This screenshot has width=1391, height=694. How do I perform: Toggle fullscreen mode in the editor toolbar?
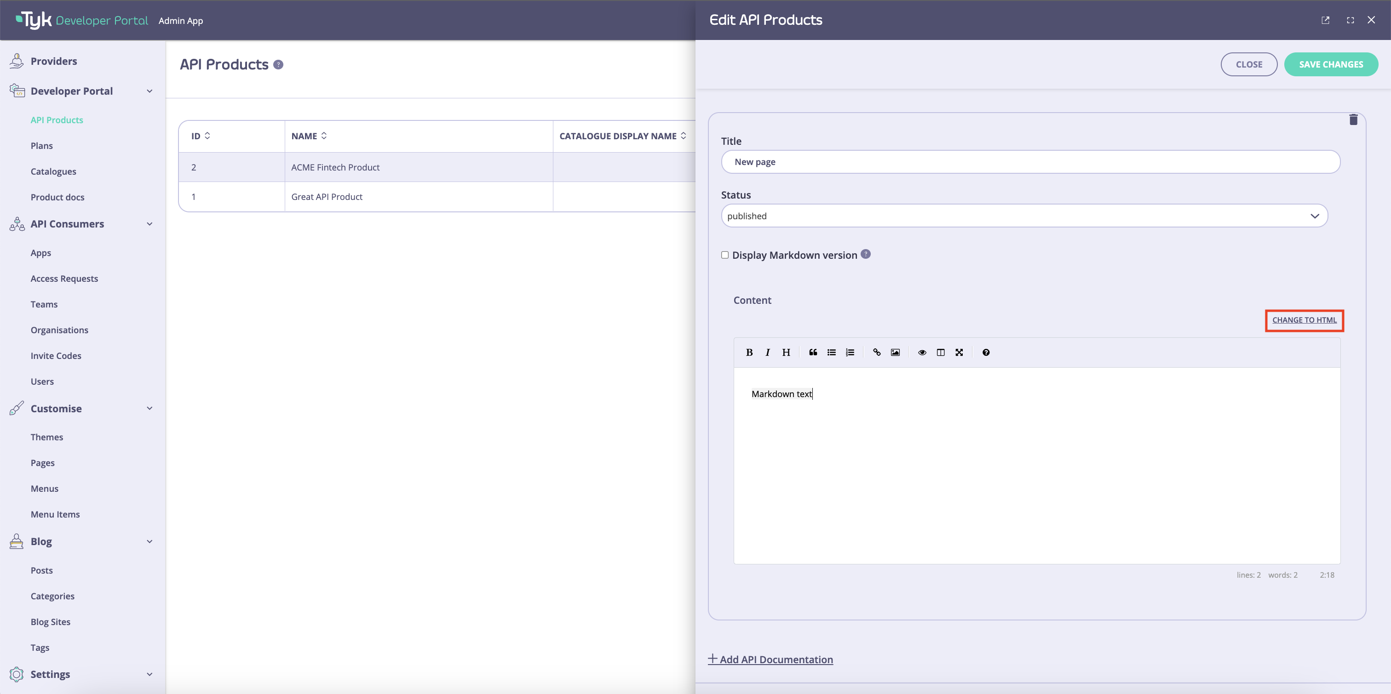960,352
